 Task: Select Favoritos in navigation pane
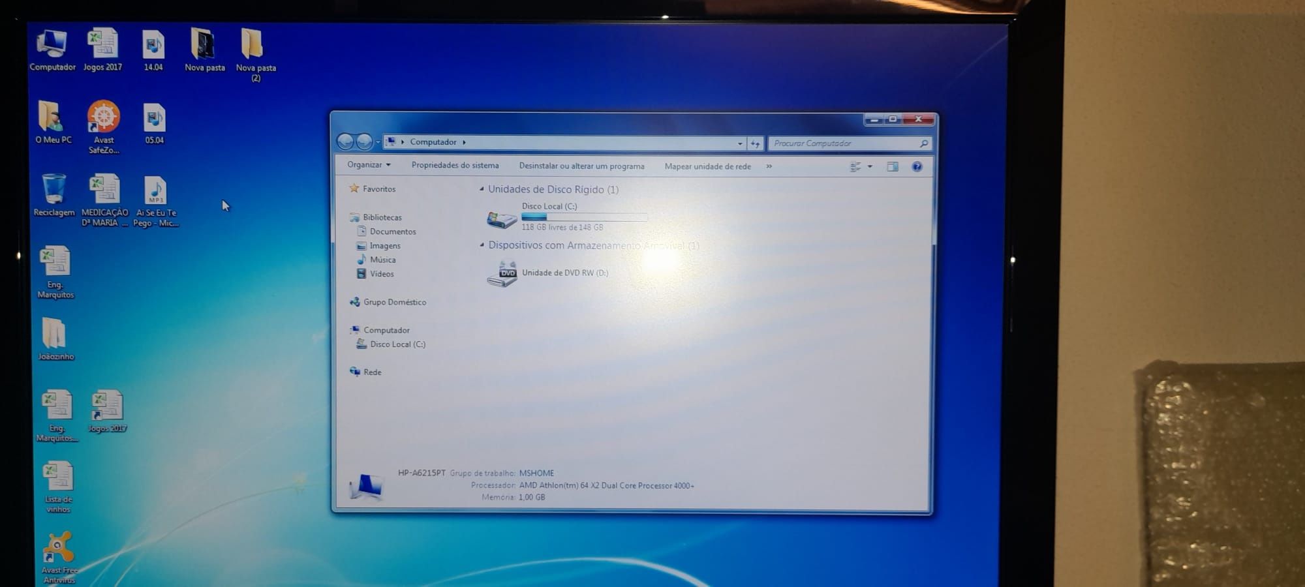pyautogui.click(x=378, y=189)
